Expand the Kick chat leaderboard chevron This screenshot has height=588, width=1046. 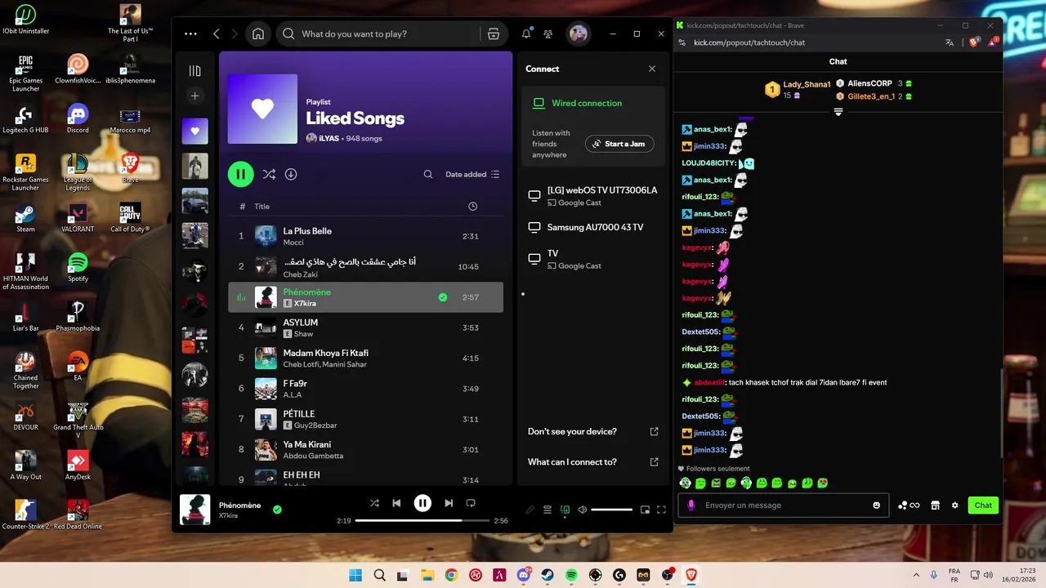point(838,112)
